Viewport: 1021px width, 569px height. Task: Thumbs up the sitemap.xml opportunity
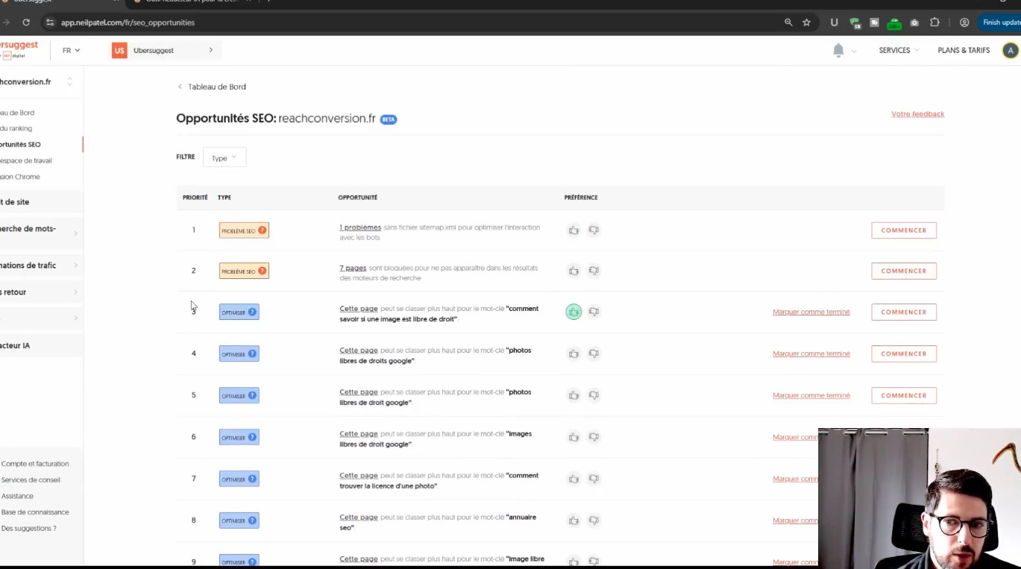point(574,230)
